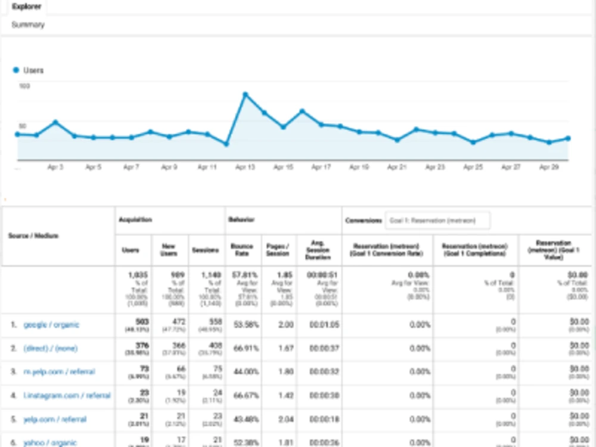596x447 pixels.
Task: Switch to the Explorer tab
Action: tap(26, 7)
